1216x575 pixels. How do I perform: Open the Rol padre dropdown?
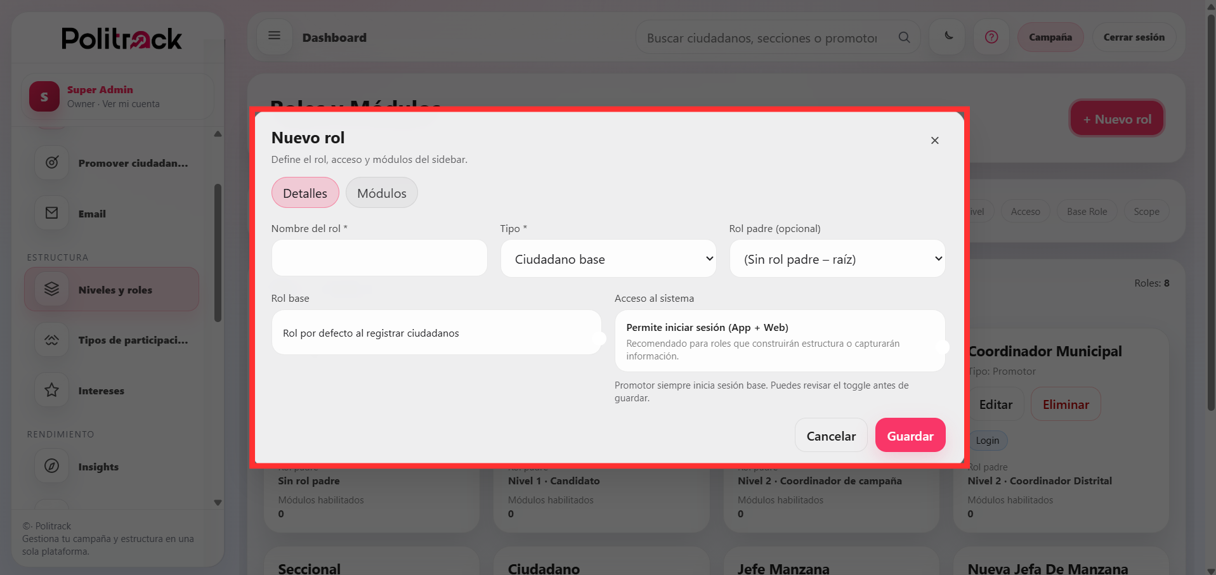pyautogui.click(x=837, y=259)
